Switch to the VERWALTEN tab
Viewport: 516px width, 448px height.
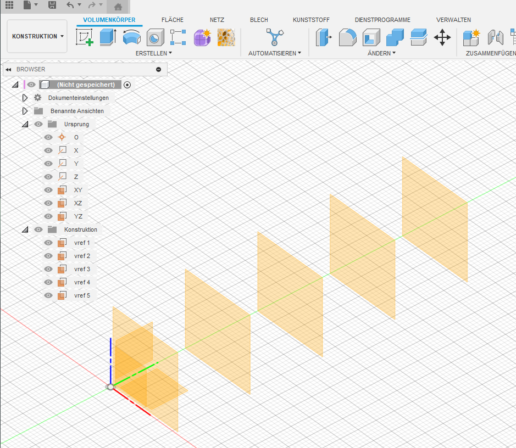(x=453, y=20)
